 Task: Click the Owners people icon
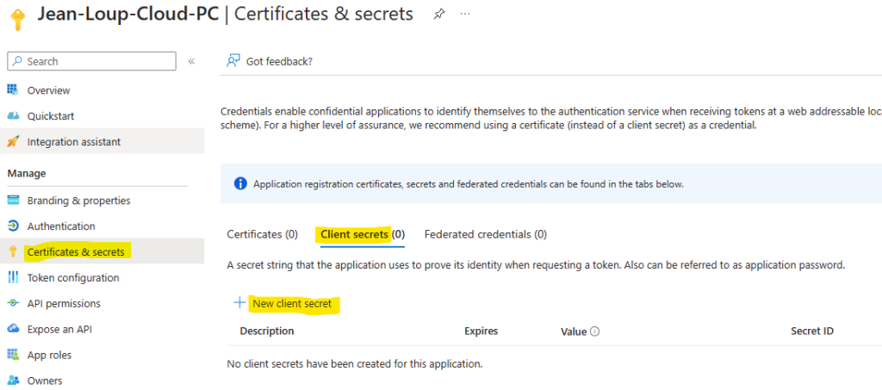click(13, 381)
